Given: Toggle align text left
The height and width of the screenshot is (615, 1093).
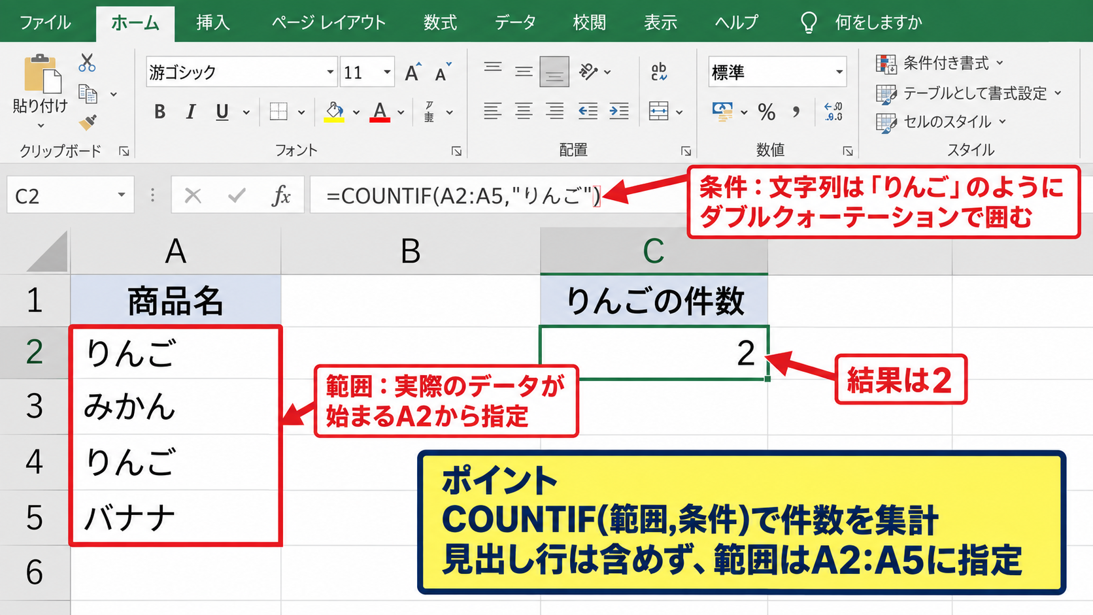Looking at the screenshot, I should coord(493,111).
